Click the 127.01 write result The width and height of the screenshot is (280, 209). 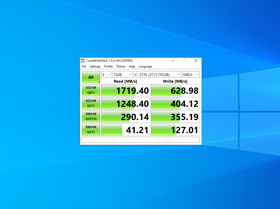[175, 130]
